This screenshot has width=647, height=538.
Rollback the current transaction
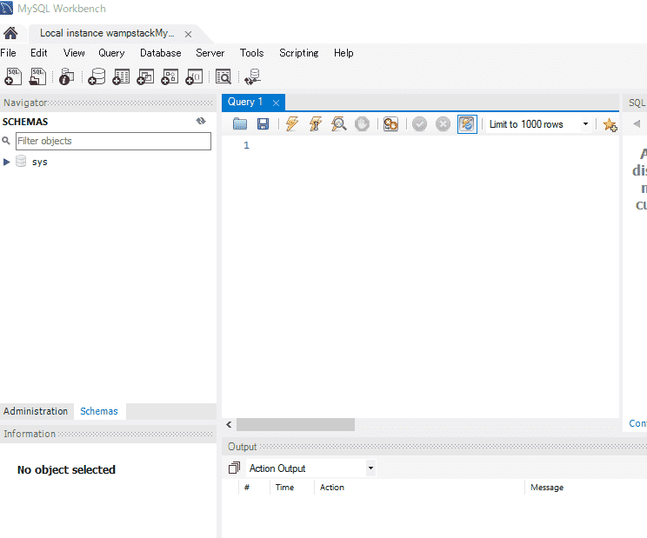point(443,124)
